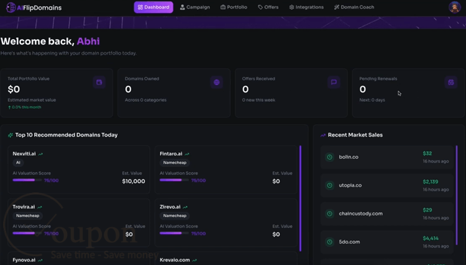The height and width of the screenshot is (265, 466).
Task: Open the Offers tab
Action: click(x=268, y=7)
